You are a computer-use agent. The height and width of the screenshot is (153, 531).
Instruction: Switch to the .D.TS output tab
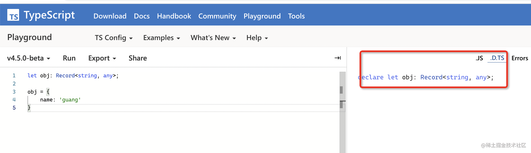[x=497, y=58]
